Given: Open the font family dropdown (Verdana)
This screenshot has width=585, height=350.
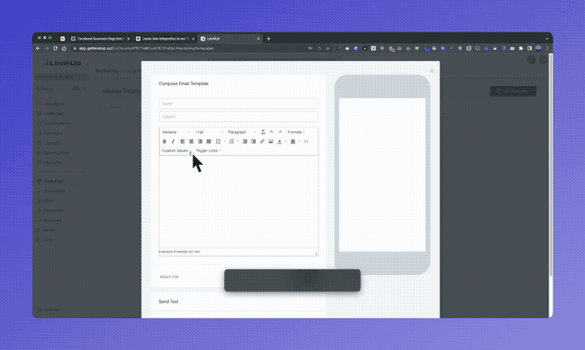Looking at the screenshot, I should [x=176, y=132].
